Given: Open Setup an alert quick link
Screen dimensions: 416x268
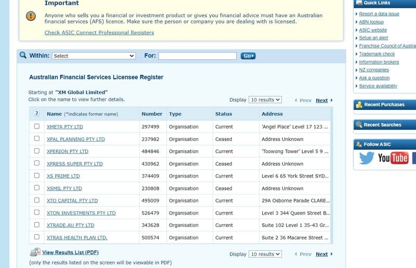Looking at the screenshot, I should [x=373, y=38].
